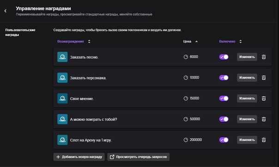Click 'Изменить' for 'Заказать персонажа' reward
The width and height of the screenshot is (279, 167).
[x=247, y=78]
